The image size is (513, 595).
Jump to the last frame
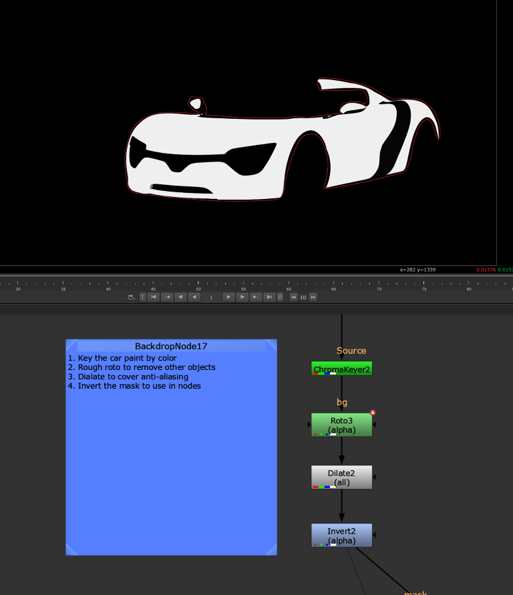[269, 297]
